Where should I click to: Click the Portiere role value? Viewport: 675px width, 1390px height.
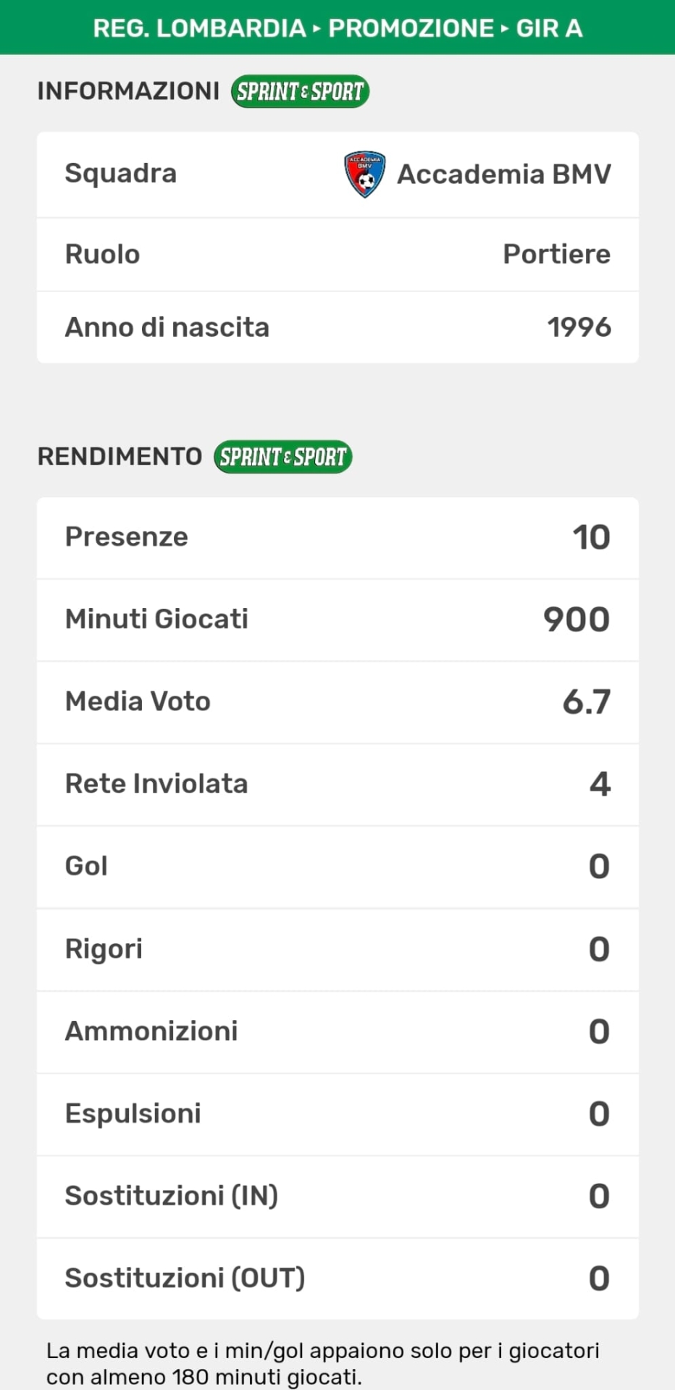click(556, 254)
